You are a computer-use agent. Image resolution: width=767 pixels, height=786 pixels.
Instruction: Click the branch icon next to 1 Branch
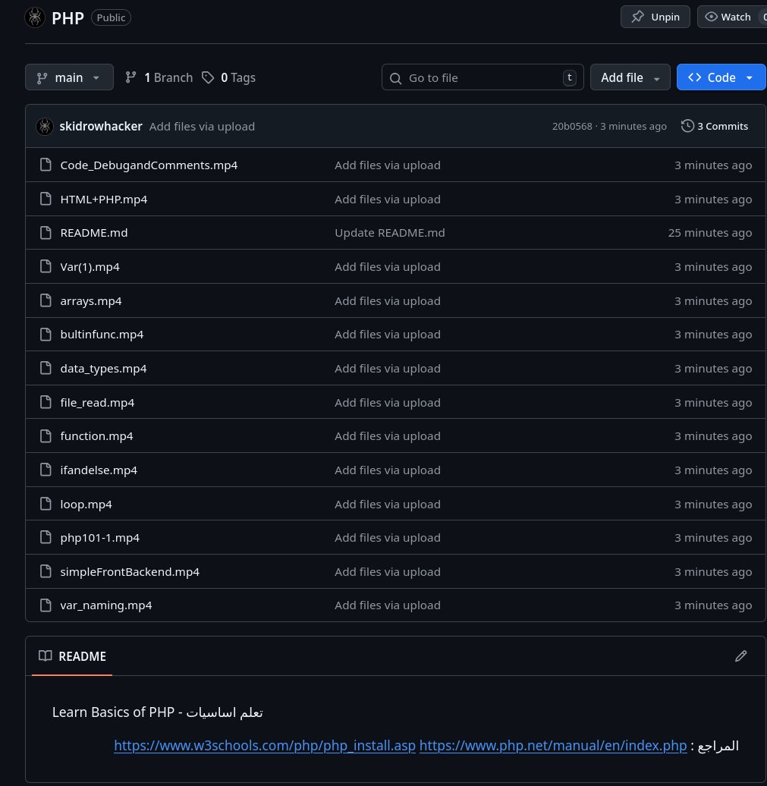[130, 77]
